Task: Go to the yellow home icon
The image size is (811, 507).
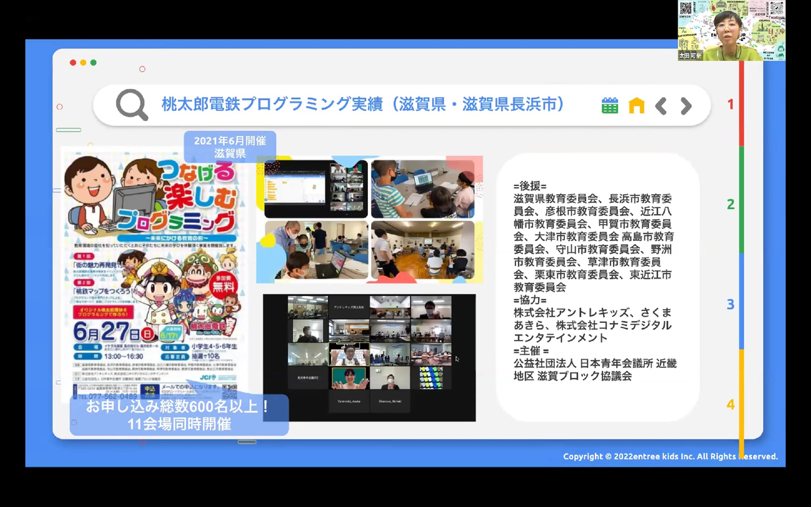Action: [x=637, y=105]
